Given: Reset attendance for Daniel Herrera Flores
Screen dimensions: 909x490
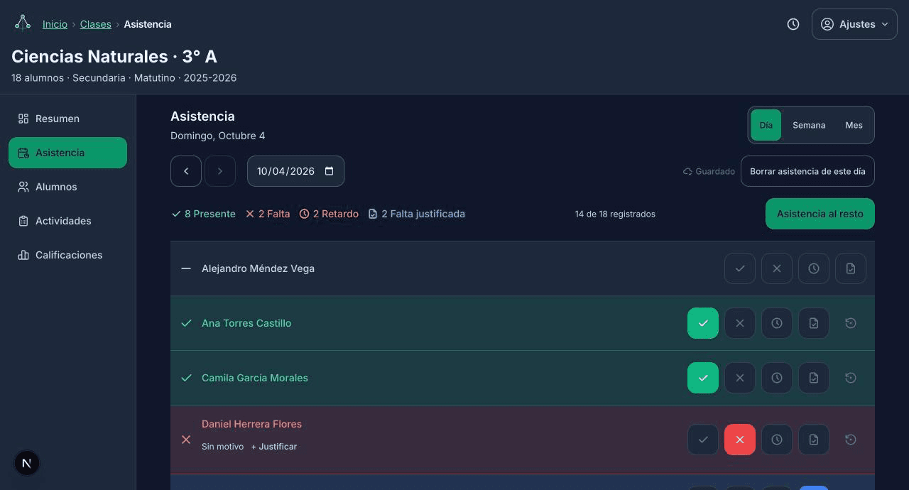Looking at the screenshot, I should point(851,440).
